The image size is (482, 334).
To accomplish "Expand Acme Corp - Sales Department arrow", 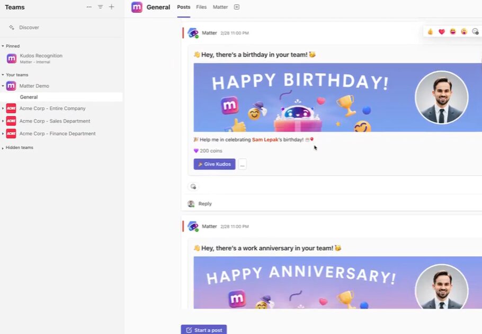I will click(x=3, y=121).
